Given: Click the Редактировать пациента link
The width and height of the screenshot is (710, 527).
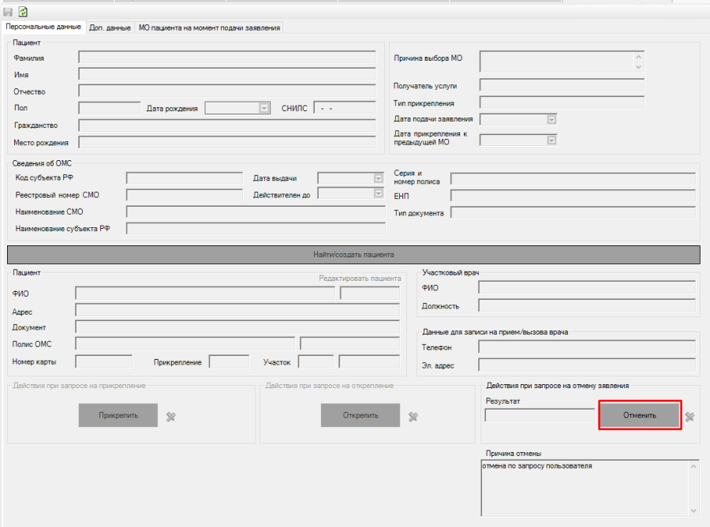Looking at the screenshot, I should pos(360,278).
